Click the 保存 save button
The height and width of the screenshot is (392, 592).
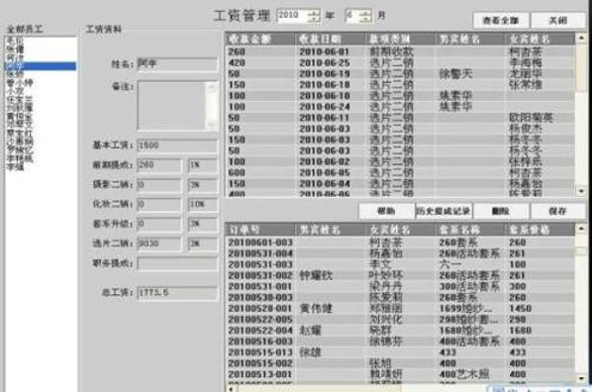(x=557, y=211)
